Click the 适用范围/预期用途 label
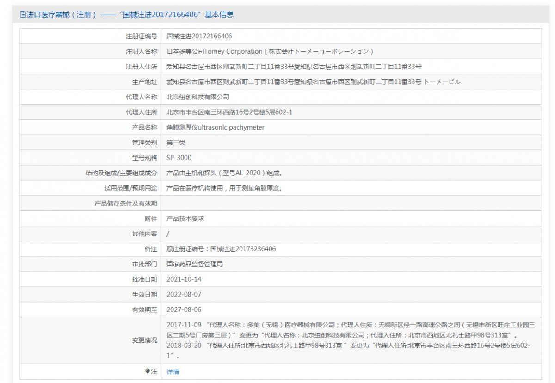The image size is (555, 383). (x=131, y=188)
